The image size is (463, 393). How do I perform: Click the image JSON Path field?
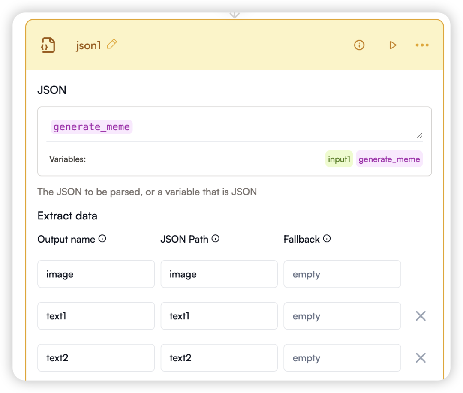(219, 274)
